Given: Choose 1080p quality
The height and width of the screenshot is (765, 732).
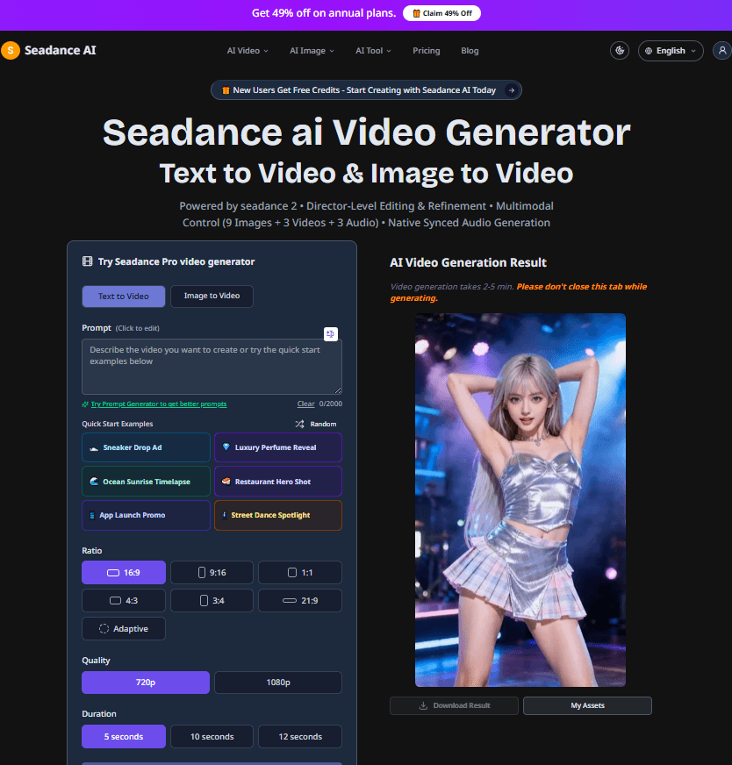Looking at the screenshot, I should [278, 682].
